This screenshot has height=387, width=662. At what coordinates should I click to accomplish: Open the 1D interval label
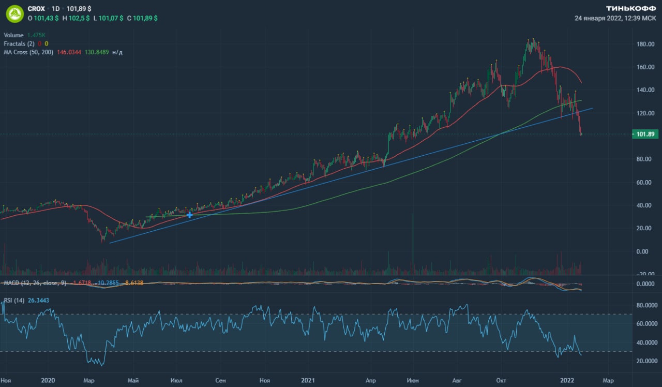(x=55, y=9)
